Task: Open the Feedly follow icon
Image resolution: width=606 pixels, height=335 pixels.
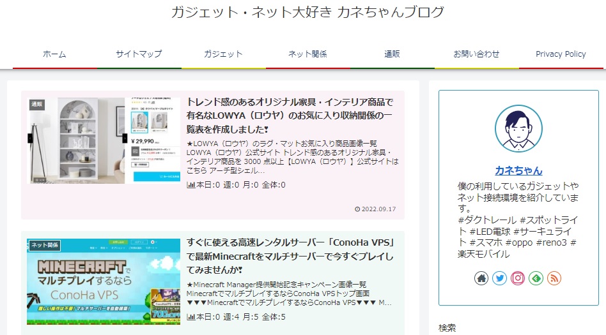Action: pos(536,278)
